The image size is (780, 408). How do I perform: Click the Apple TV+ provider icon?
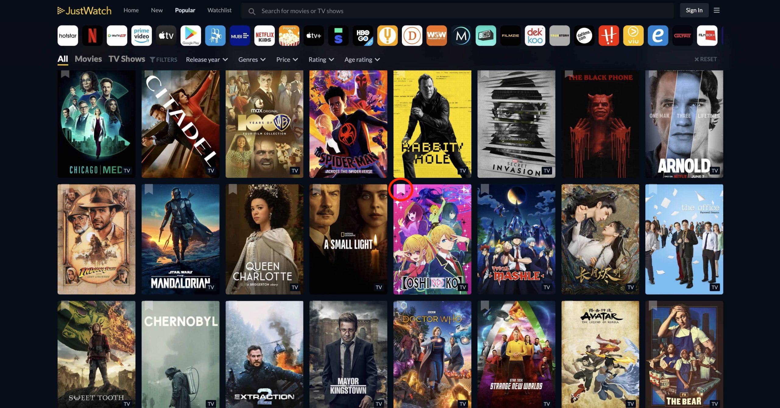[x=314, y=36]
